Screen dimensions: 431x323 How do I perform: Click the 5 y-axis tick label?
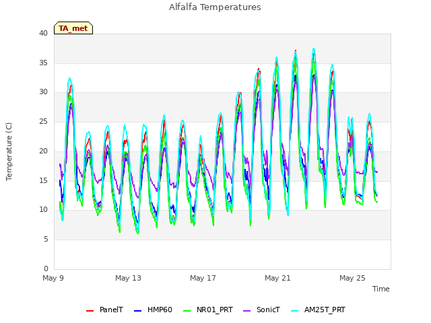click(x=46, y=240)
